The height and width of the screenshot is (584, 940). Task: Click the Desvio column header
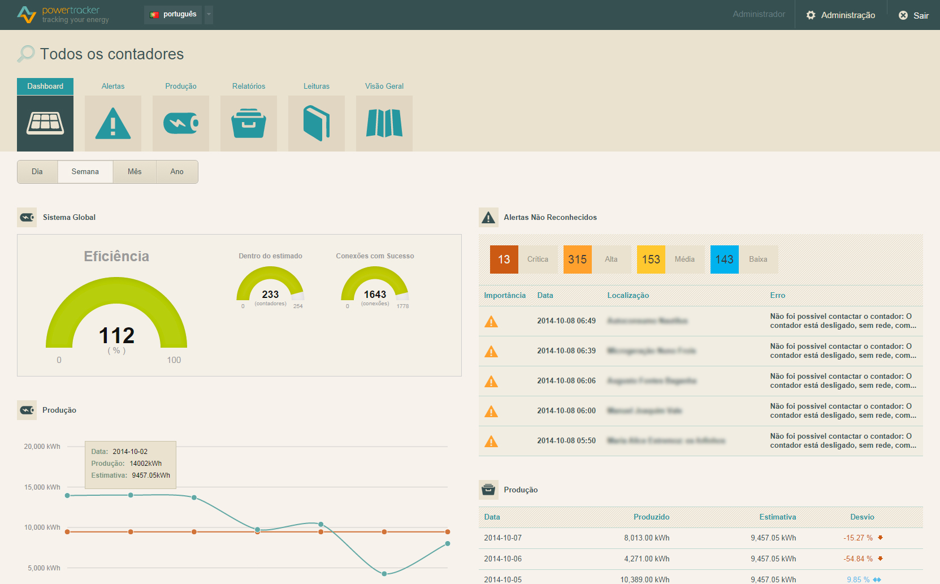click(862, 517)
